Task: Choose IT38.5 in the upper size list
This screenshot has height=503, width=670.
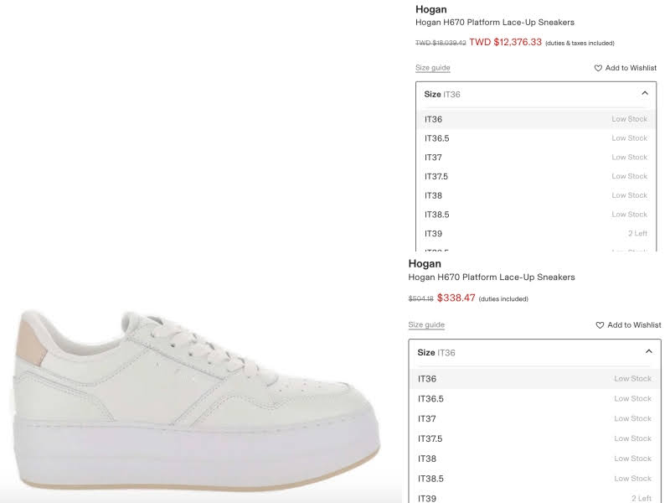Action: point(536,215)
